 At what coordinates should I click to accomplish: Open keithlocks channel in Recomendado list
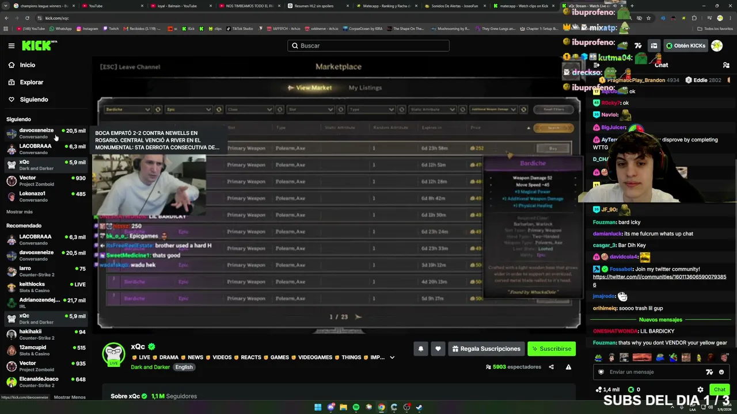[46, 287]
